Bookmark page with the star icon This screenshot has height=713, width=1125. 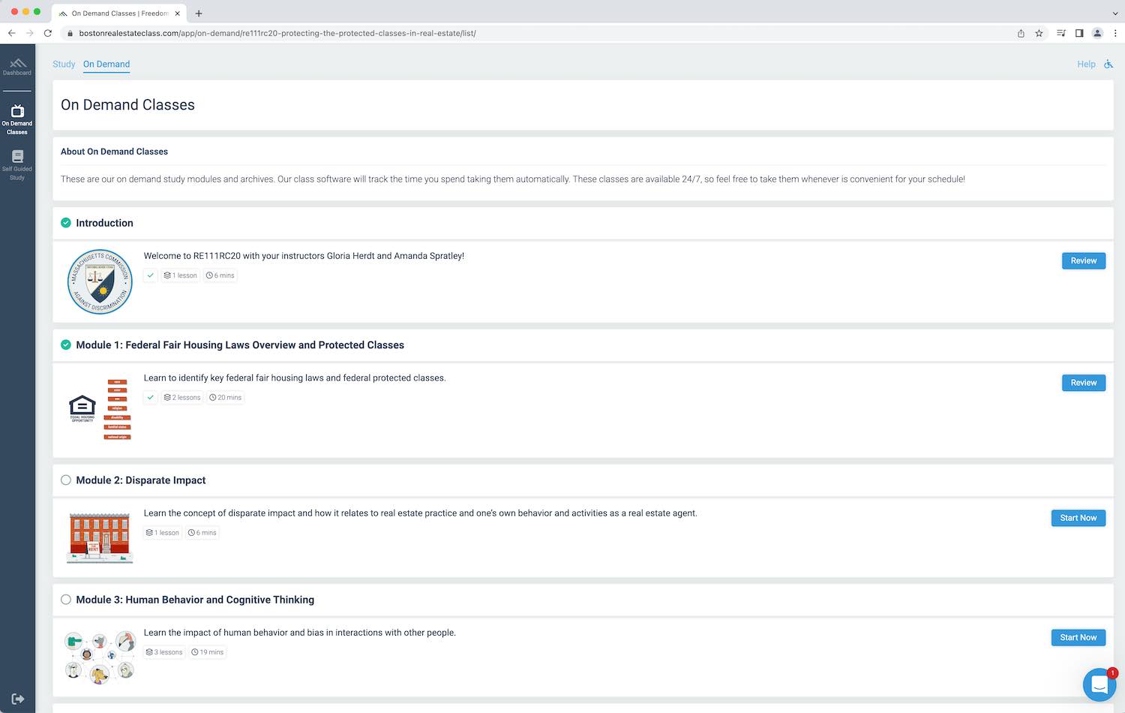1039,33
